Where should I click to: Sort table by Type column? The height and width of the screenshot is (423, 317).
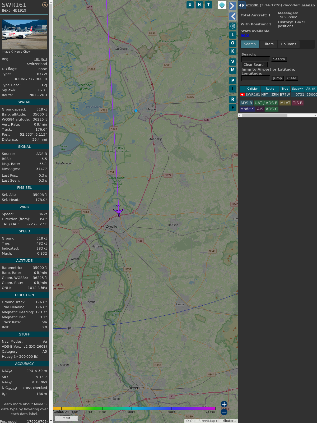(x=285, y=89)
